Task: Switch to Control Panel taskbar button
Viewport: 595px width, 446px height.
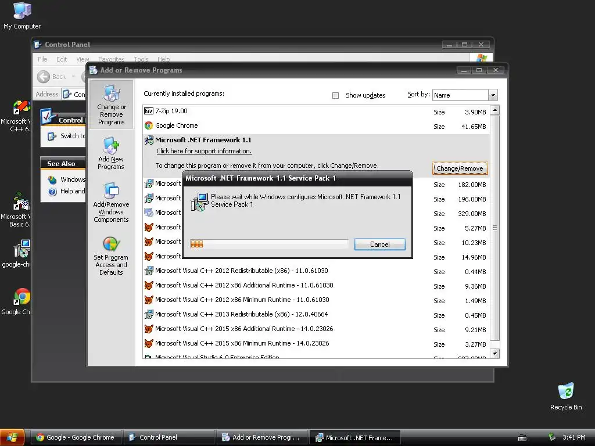Action: (169, 437)
